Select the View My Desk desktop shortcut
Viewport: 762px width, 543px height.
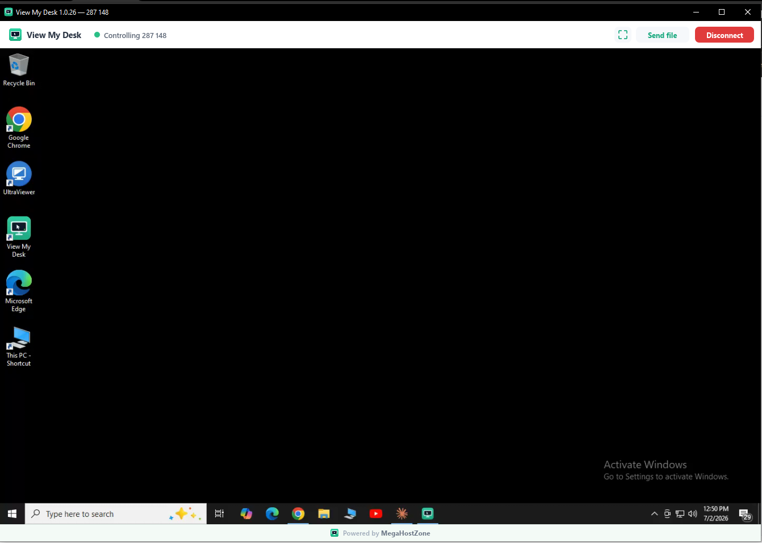coord(19,237)
